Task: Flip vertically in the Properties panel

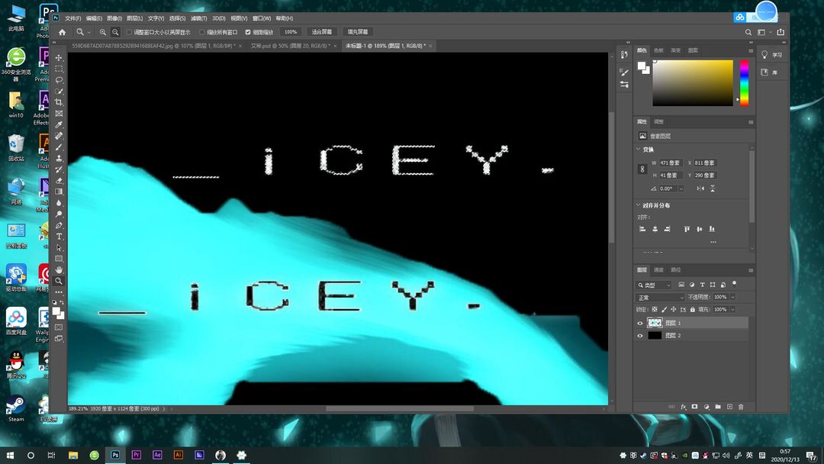Action: click(x=712, y=188)
